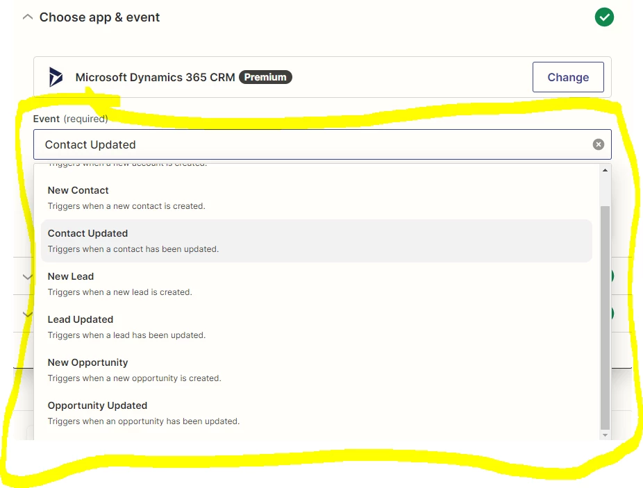Viewport: 643px width, 488px height.
Task: Click the Microsoft Dynamics 365 logo icon
Action: point(56,77)
